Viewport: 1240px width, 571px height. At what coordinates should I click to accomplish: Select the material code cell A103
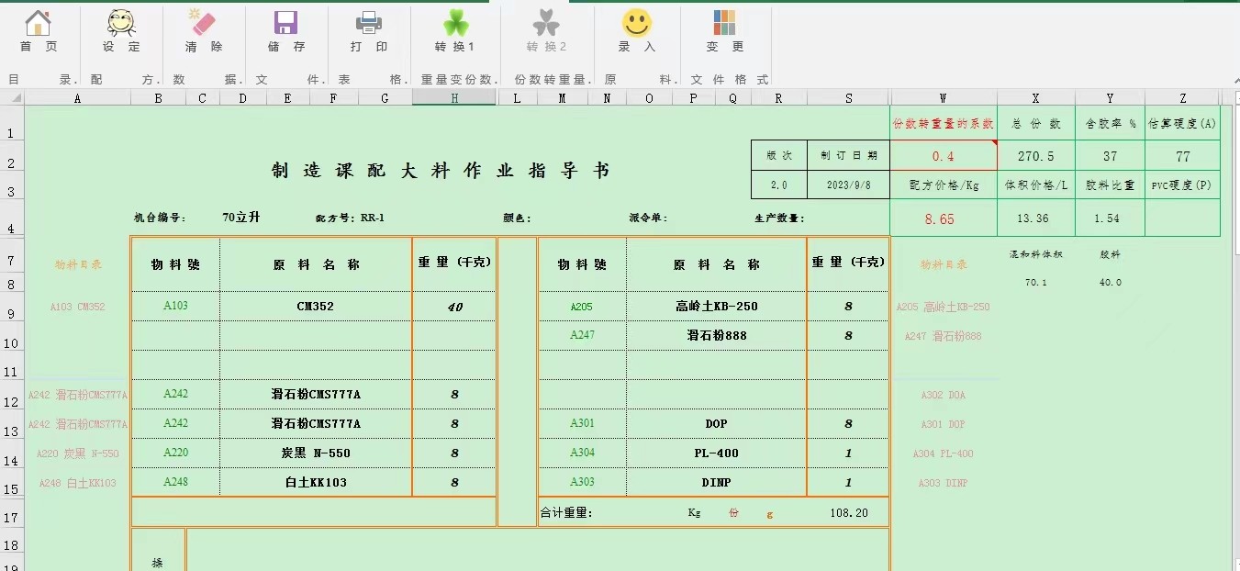(175, 306)
